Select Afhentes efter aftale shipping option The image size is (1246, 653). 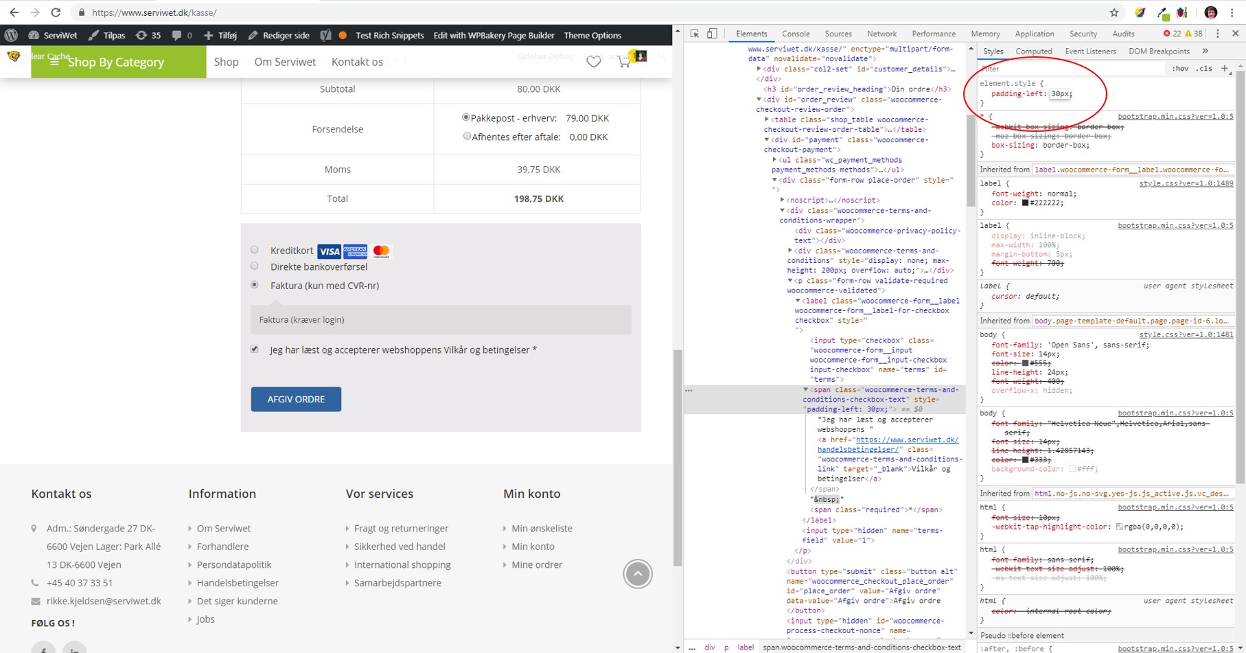467,136
